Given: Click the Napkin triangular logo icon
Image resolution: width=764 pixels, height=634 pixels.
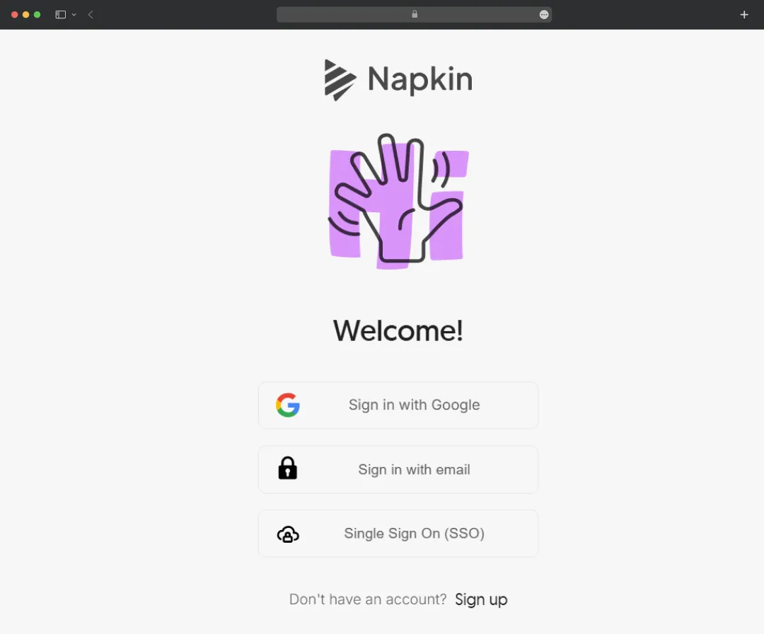Looking at the screenshot, I should [x=340, y=80].
